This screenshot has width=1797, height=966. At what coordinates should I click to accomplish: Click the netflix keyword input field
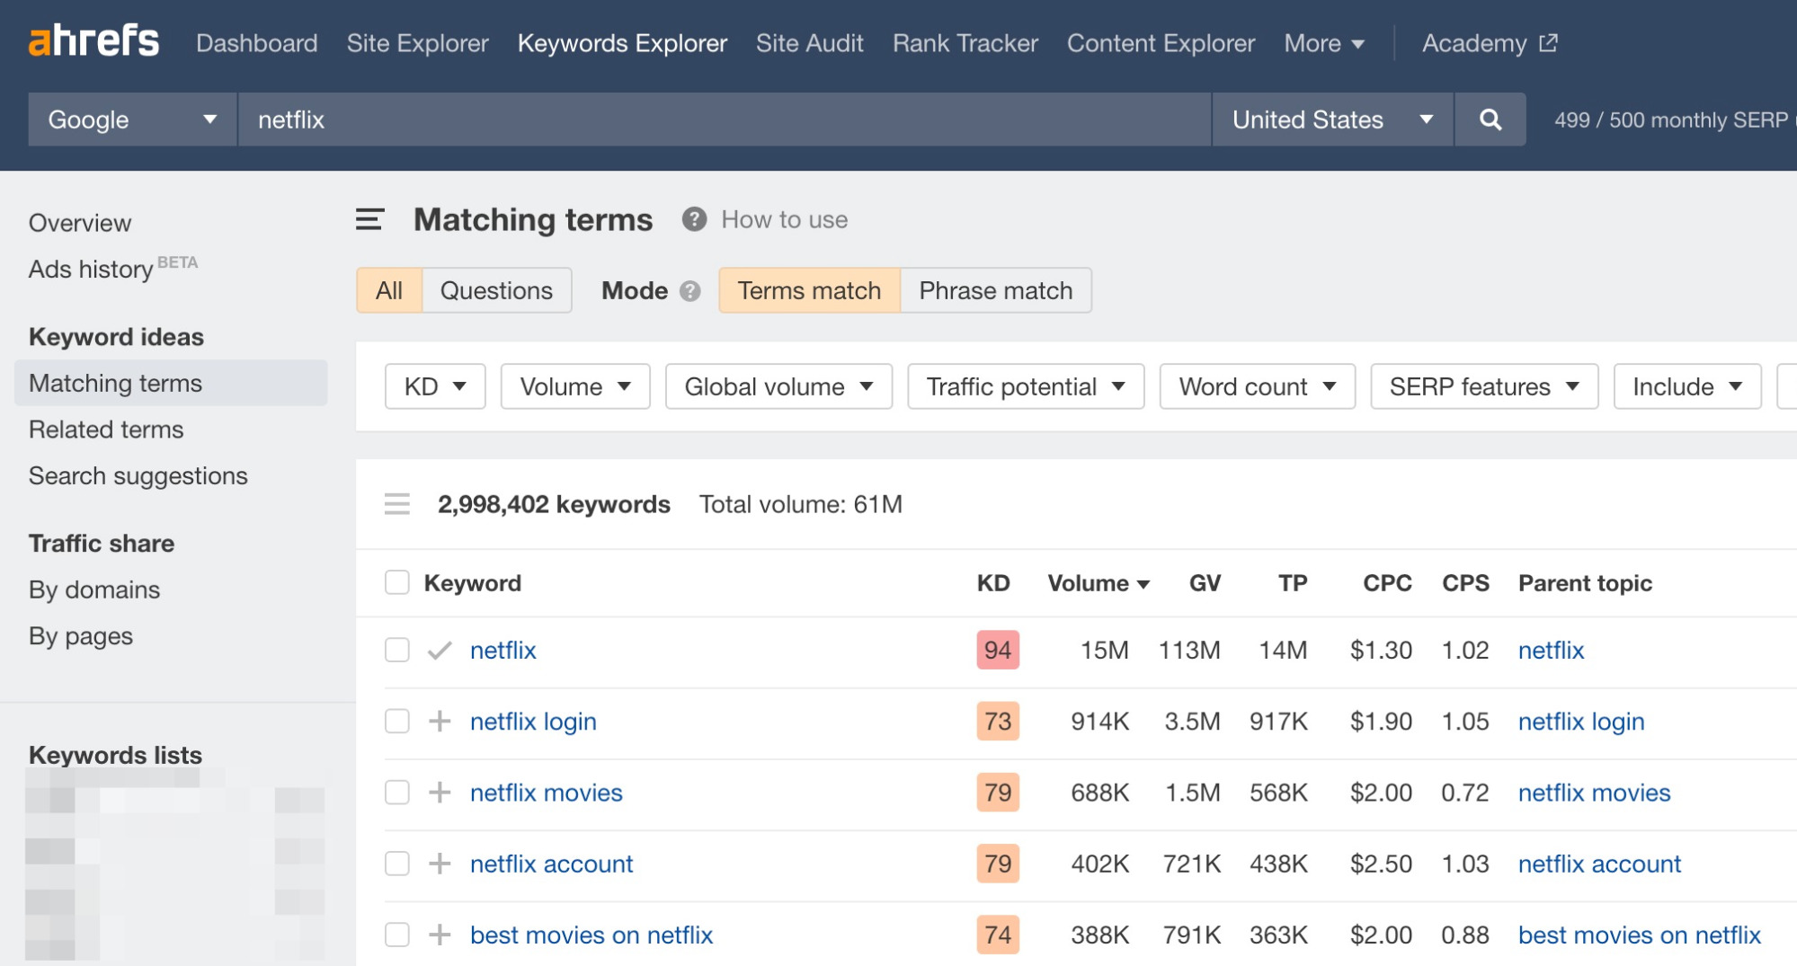click(725, 120)
